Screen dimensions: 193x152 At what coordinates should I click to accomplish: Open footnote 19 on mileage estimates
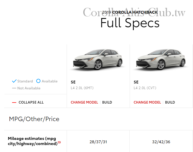coord(59,142)
